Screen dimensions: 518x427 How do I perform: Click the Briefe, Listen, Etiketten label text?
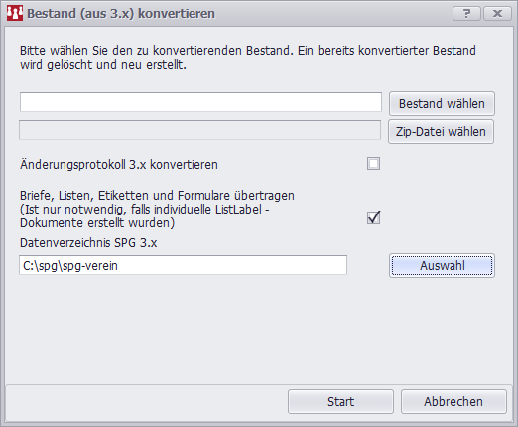point(157,195)
